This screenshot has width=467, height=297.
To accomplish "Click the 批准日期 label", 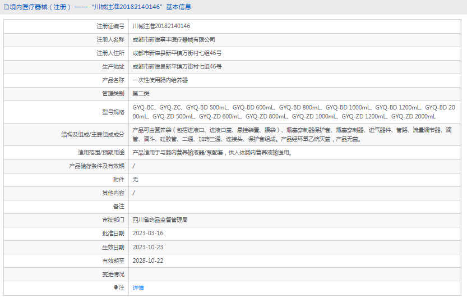I will 113,234.
